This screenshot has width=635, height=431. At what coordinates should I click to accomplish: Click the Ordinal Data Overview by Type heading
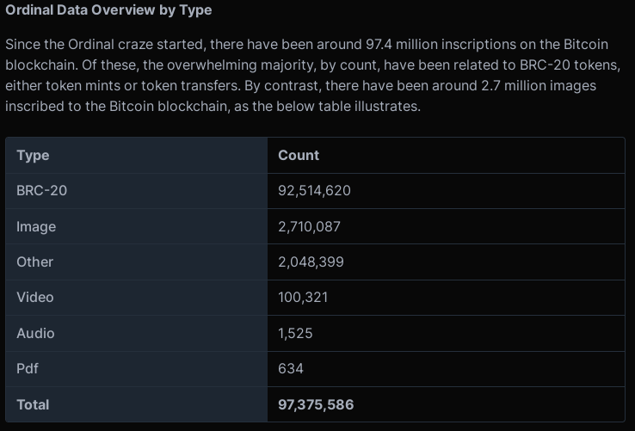coord(108,9)
